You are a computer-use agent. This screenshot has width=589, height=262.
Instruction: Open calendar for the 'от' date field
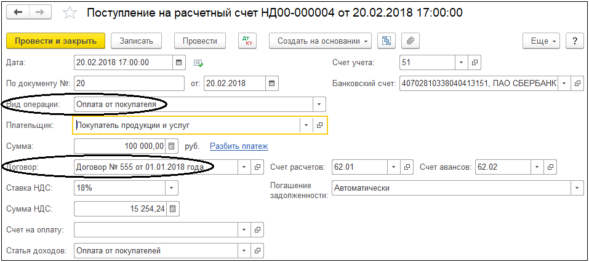[x=272, y=83]
